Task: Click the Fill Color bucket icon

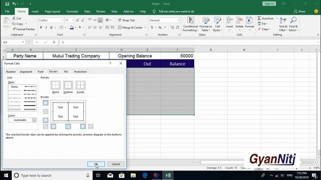Action: 72,27
